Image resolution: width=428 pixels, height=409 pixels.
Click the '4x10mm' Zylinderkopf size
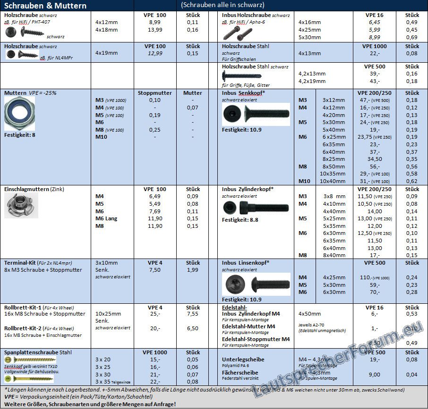334,204
